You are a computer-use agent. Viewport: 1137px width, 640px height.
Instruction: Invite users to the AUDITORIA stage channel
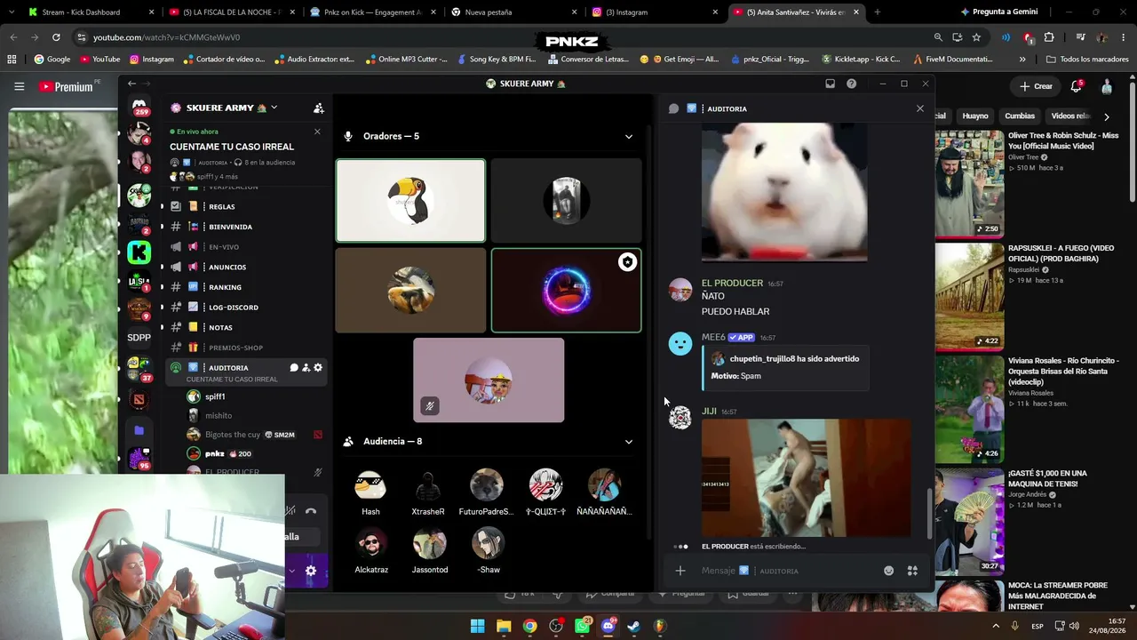tap(306, 368)
